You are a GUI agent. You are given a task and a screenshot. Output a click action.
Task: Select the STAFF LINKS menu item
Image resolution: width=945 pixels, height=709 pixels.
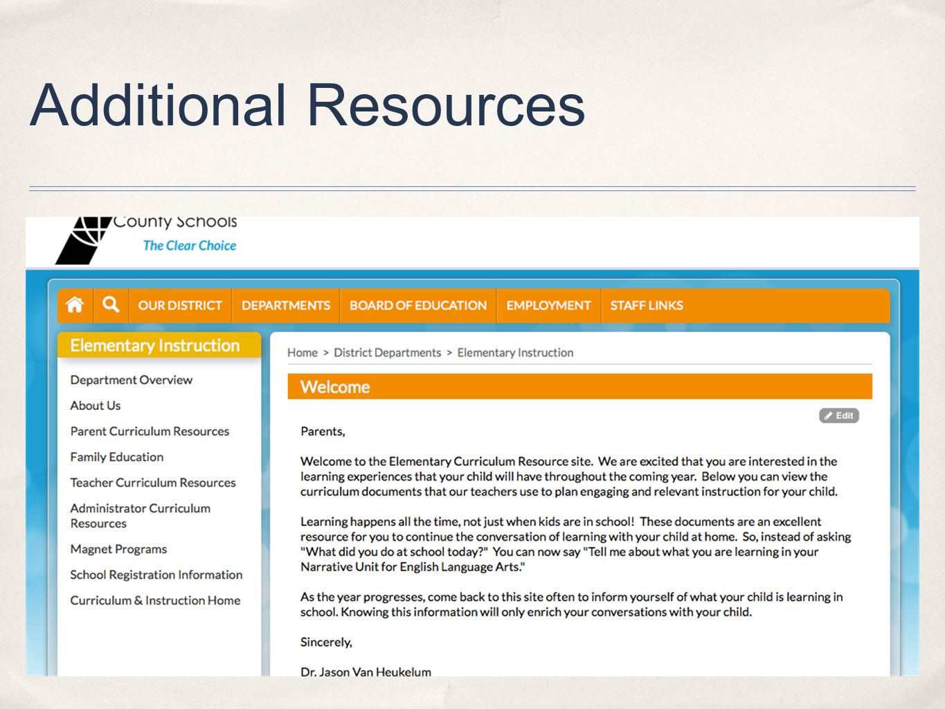(647, 305)
